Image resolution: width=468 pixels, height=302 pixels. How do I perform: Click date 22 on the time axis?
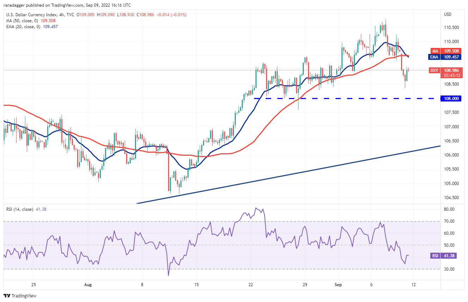251,285
